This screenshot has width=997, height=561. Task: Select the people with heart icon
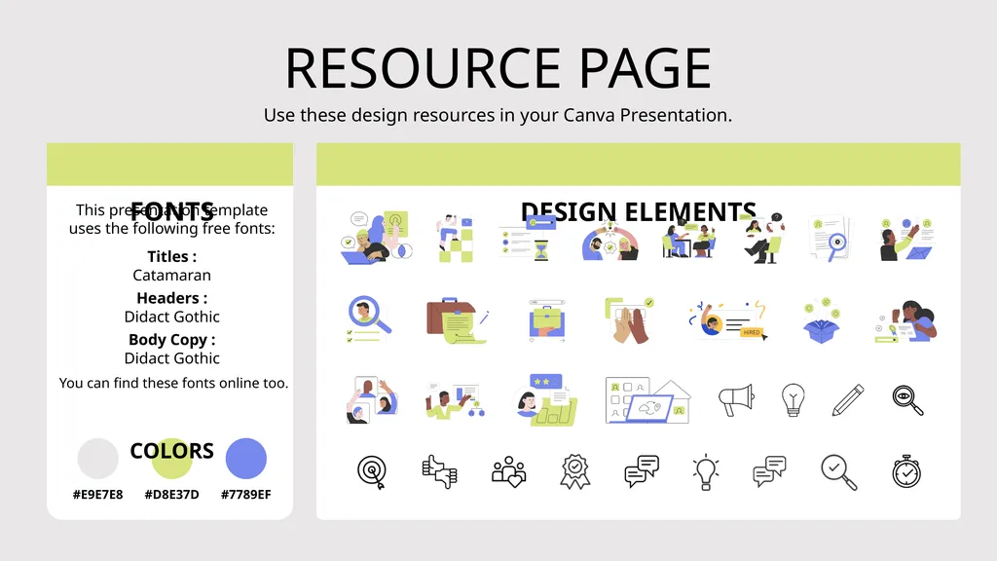point(508,472)
